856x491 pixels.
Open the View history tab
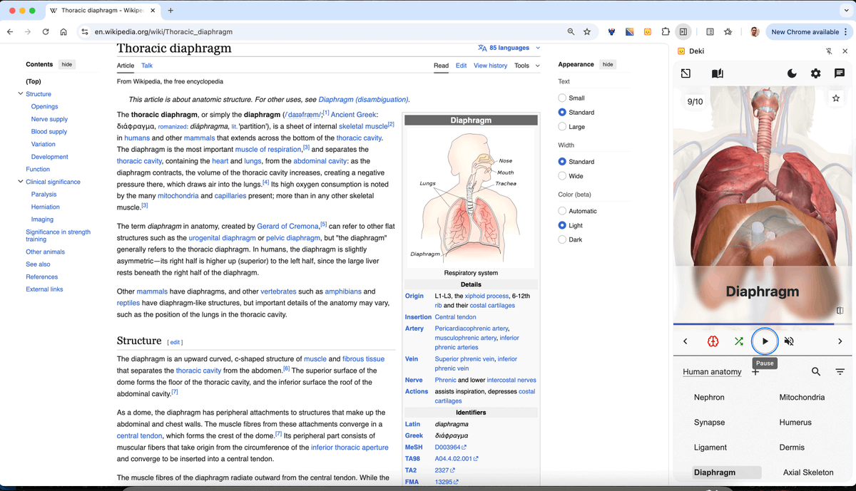coord(490,65)
